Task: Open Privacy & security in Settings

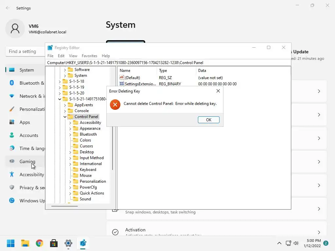Action: click(x=25, y=188)
